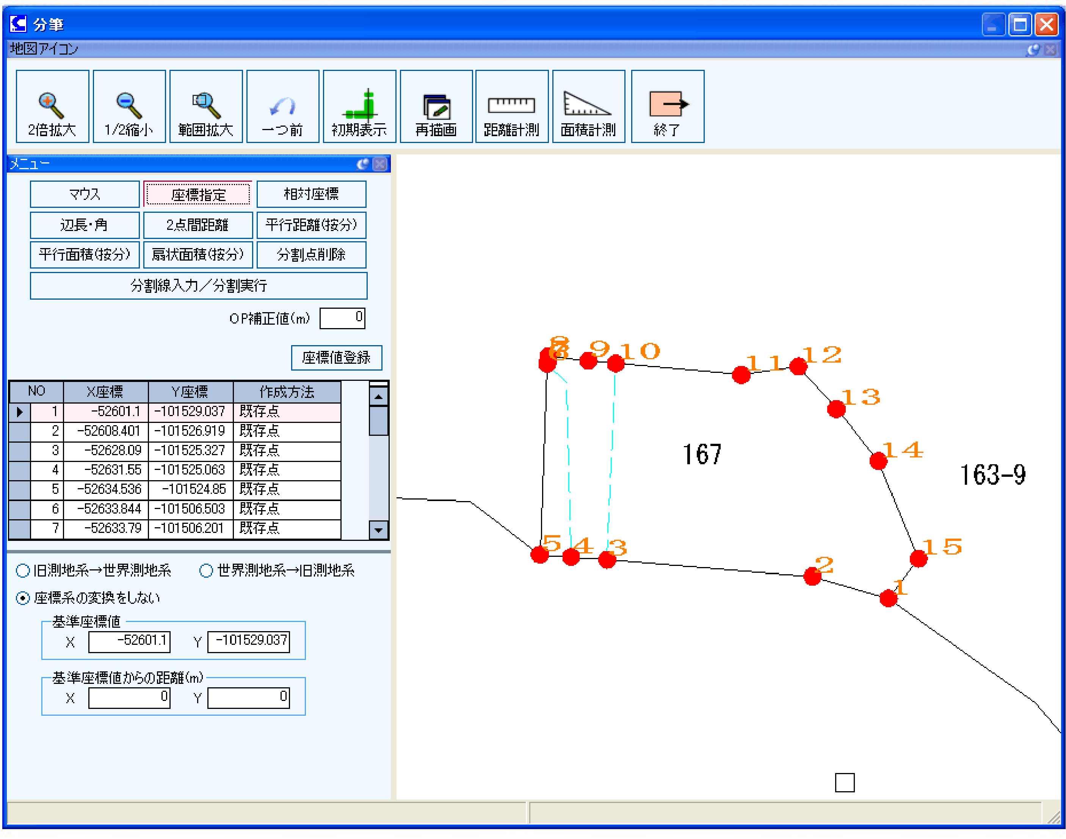The image size is (1066, 839).
Task: Activate the 距離計測 ruler tool
Action: pyautogui.click(x=512, y=106)
